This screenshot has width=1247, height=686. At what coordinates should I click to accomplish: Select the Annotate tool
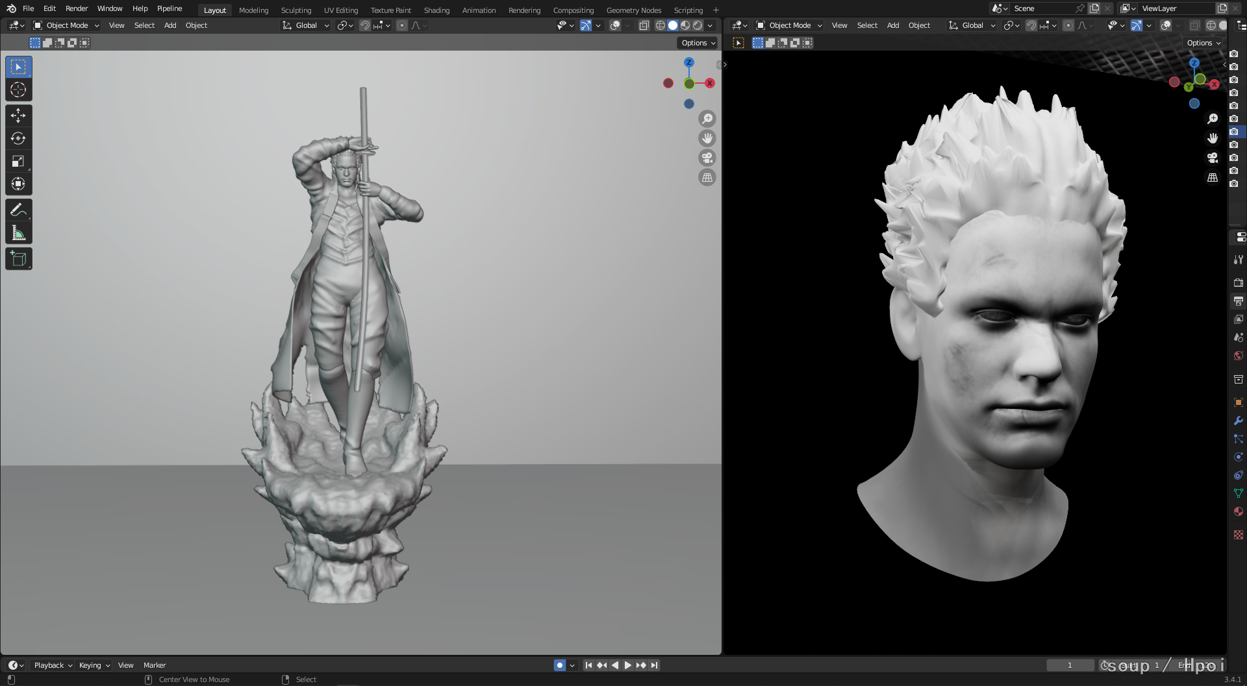[18, 210]
